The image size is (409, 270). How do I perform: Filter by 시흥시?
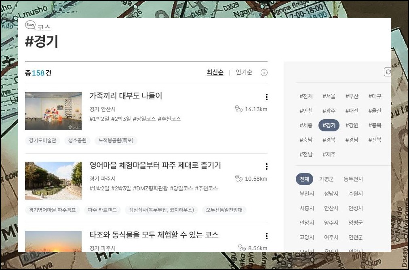(x=307, y=208)
